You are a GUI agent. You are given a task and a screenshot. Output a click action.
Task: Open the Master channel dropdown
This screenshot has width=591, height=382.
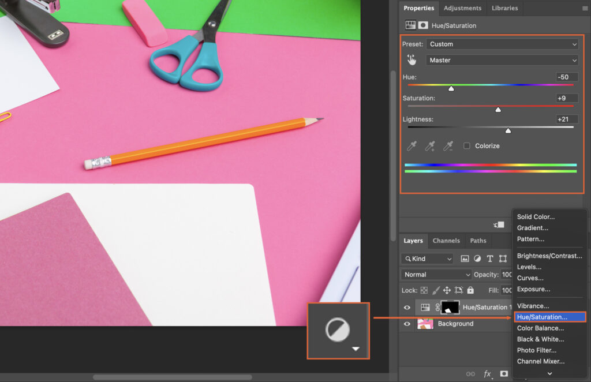502,60
